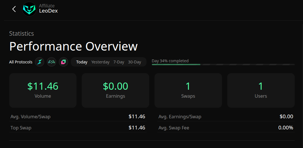
Task: Switch to the Yesterday time range
Action: click(100, 62)
